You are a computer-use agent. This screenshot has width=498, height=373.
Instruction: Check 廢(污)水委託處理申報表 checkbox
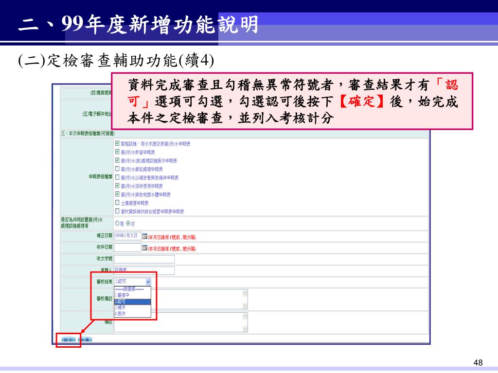coord(117,169)
